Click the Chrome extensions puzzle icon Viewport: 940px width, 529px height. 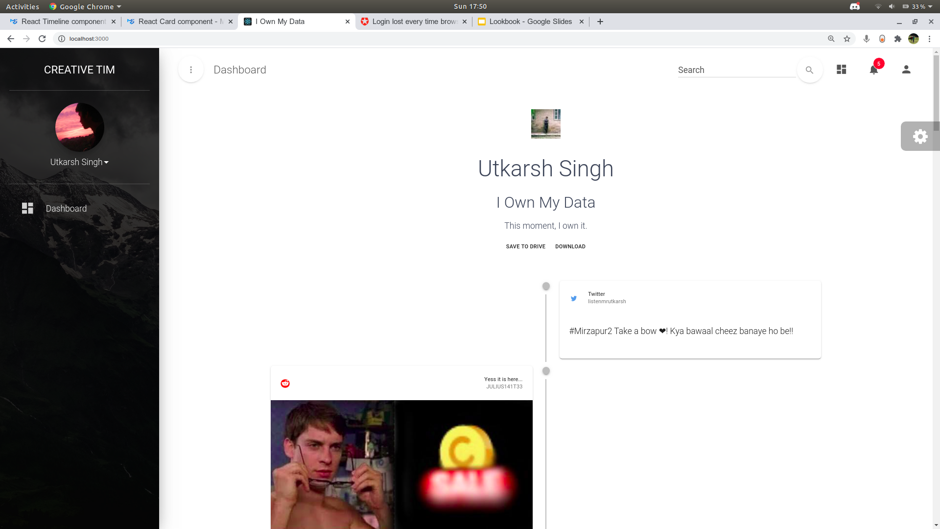897,39
